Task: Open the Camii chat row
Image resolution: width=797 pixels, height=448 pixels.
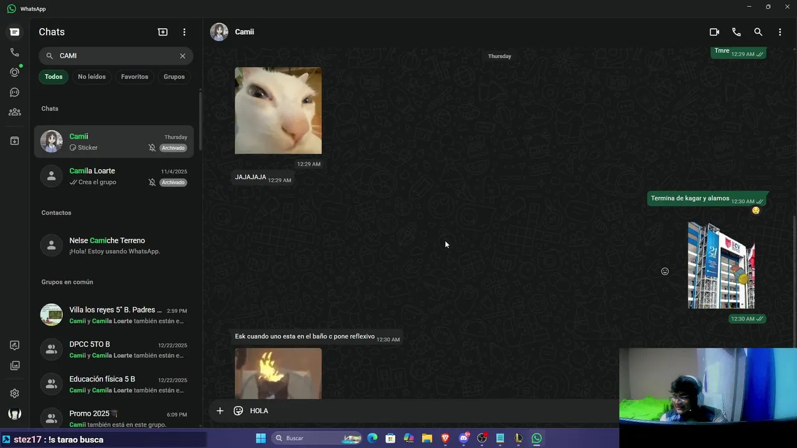Action: (x=114, y=141)
